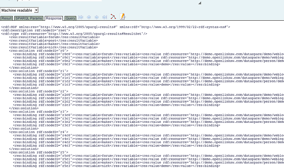
Task: Click the rdf:RDF xmlns opening line
Action: click(116, 27)
